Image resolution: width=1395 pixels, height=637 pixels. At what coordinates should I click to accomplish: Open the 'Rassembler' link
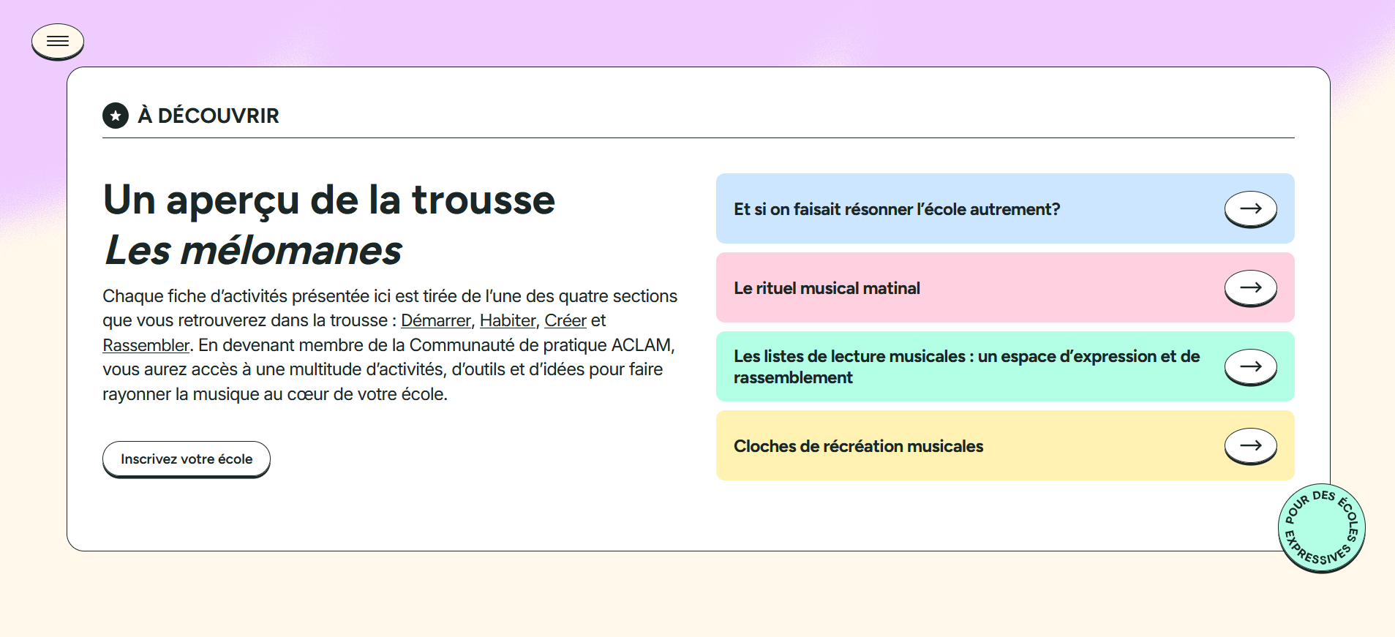click(x=146, y=345)
